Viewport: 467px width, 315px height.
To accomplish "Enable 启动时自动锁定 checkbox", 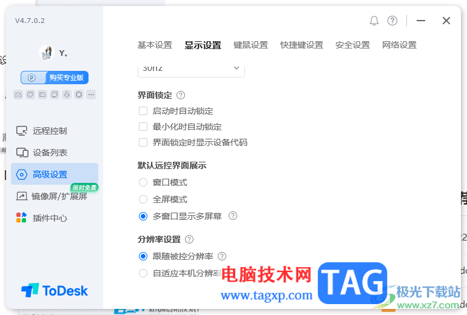I will click(143, 111).
